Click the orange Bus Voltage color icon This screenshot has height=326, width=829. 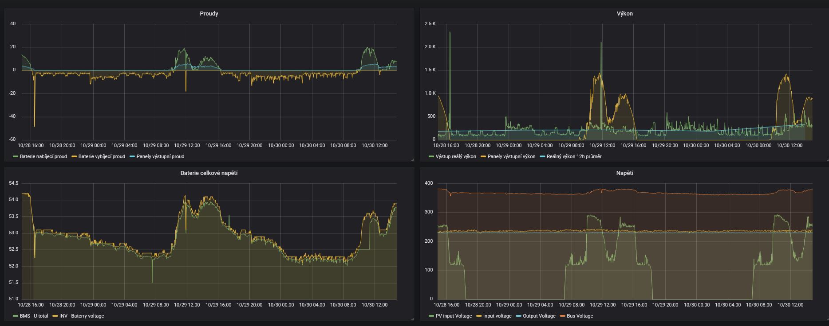tap(563, 316)
